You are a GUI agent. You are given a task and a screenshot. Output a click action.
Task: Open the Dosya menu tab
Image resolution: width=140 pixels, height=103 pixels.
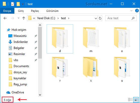pyautogui.click(x=7, y=11)
